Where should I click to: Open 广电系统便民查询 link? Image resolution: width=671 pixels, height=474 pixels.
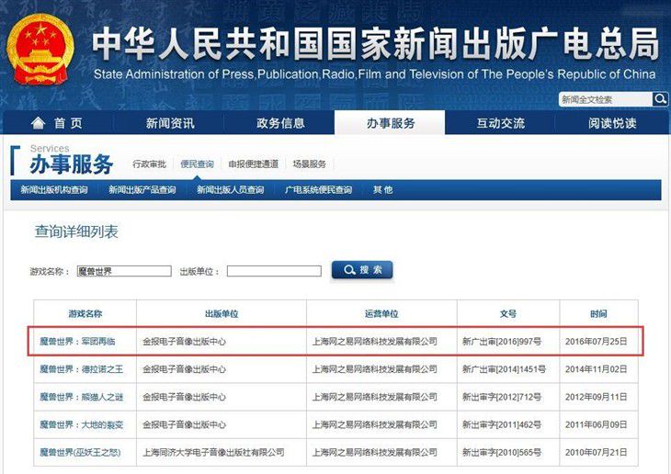tap(318, 189)
